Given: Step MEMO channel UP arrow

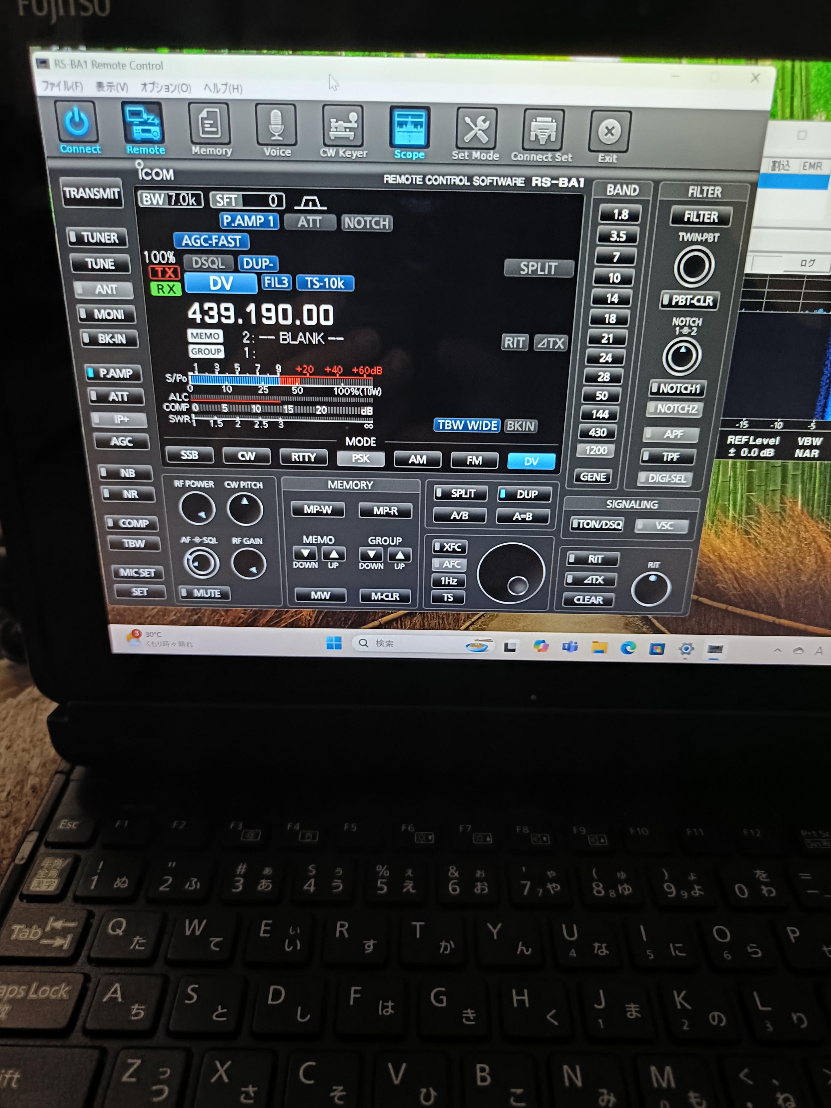Looking at the screenshot, I should tap(334, 554).
